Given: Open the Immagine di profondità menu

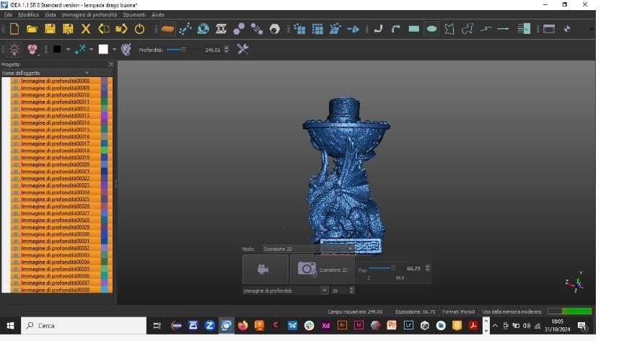Looking at the screenshot, I should pyautogui.click(x=89, y=14).
